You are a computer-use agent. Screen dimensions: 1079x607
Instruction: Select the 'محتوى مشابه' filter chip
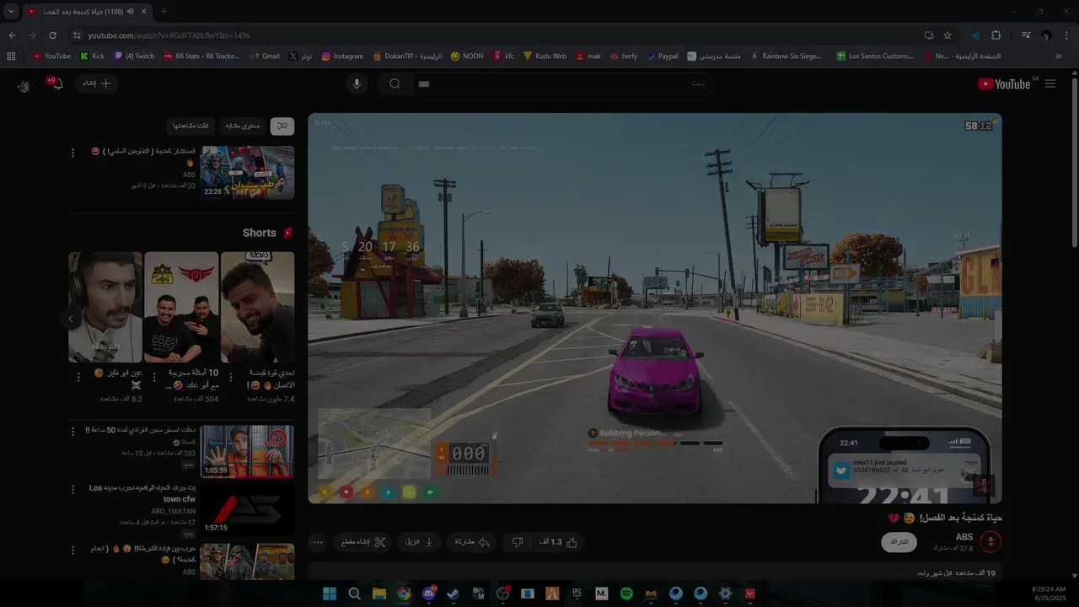[x=242, y=126]
